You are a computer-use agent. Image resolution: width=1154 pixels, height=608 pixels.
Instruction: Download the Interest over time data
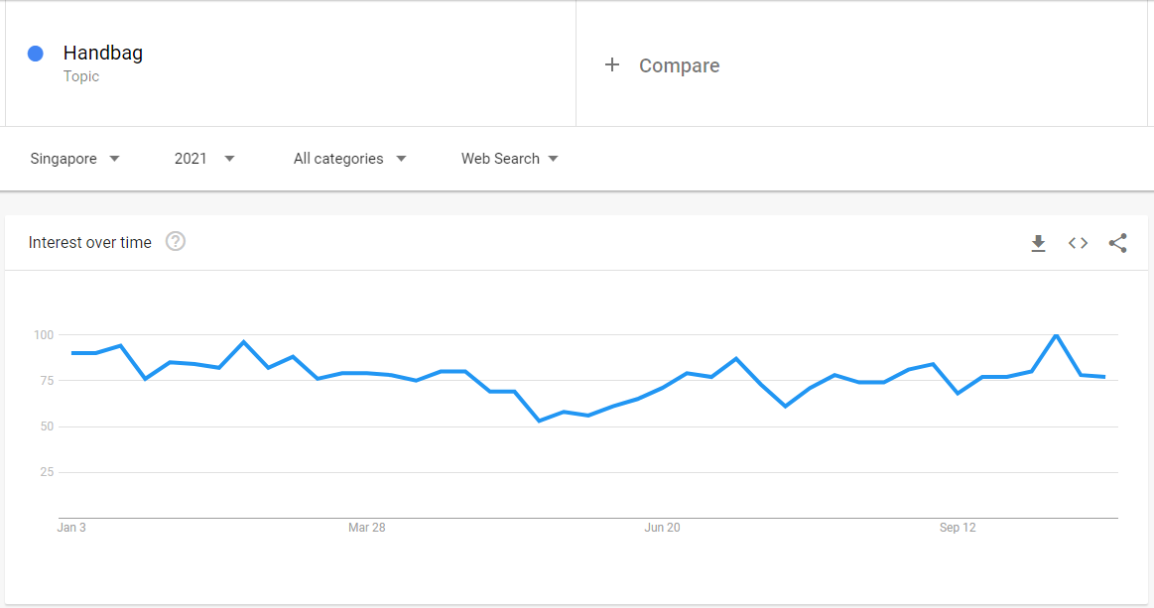(1038, 243)
